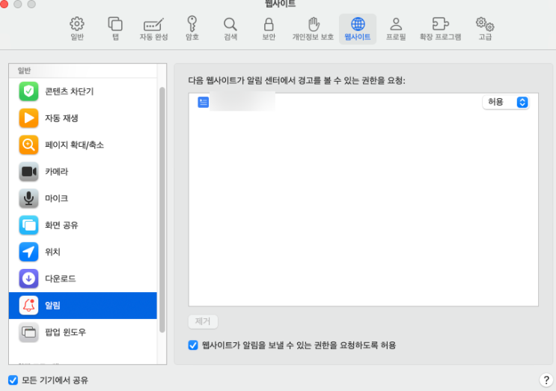Open the 허용 permission dropdown
This screenshot has height=391, width=556.
[x=506, y=102]
